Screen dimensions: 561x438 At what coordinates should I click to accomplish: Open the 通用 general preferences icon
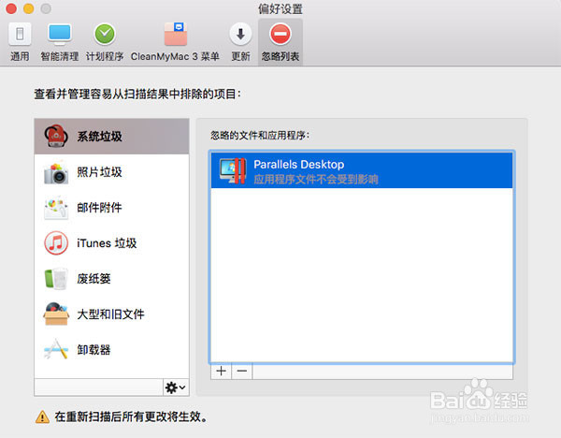pyautogui.click(x=20, y=34)
